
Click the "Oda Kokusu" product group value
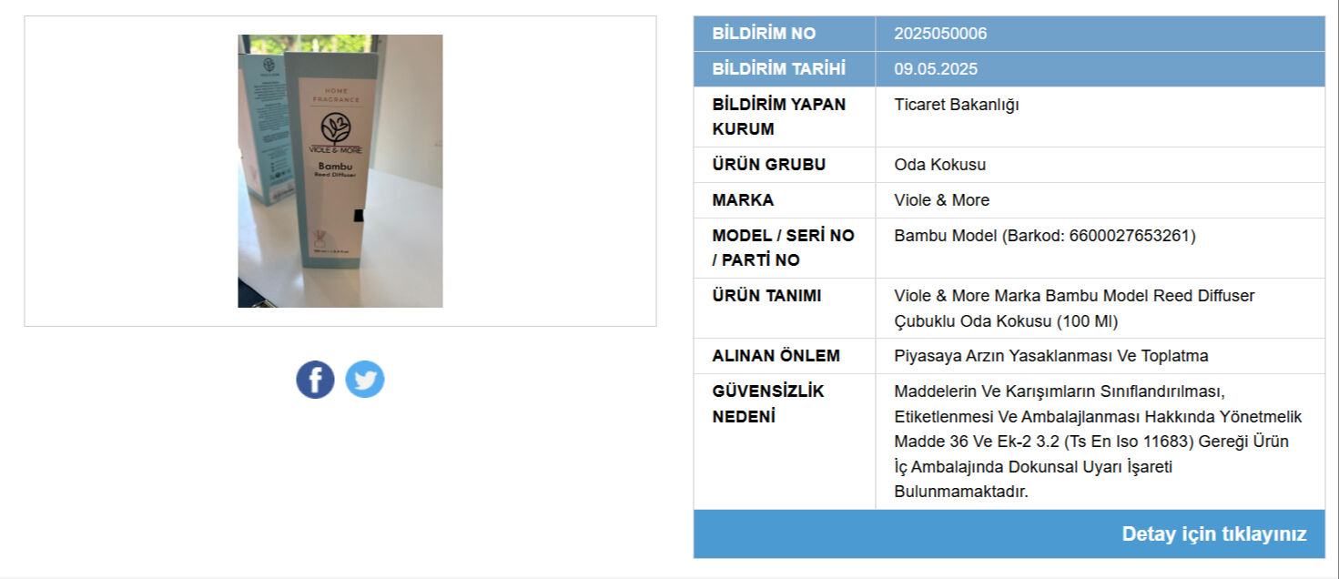[x=939, y=165]
